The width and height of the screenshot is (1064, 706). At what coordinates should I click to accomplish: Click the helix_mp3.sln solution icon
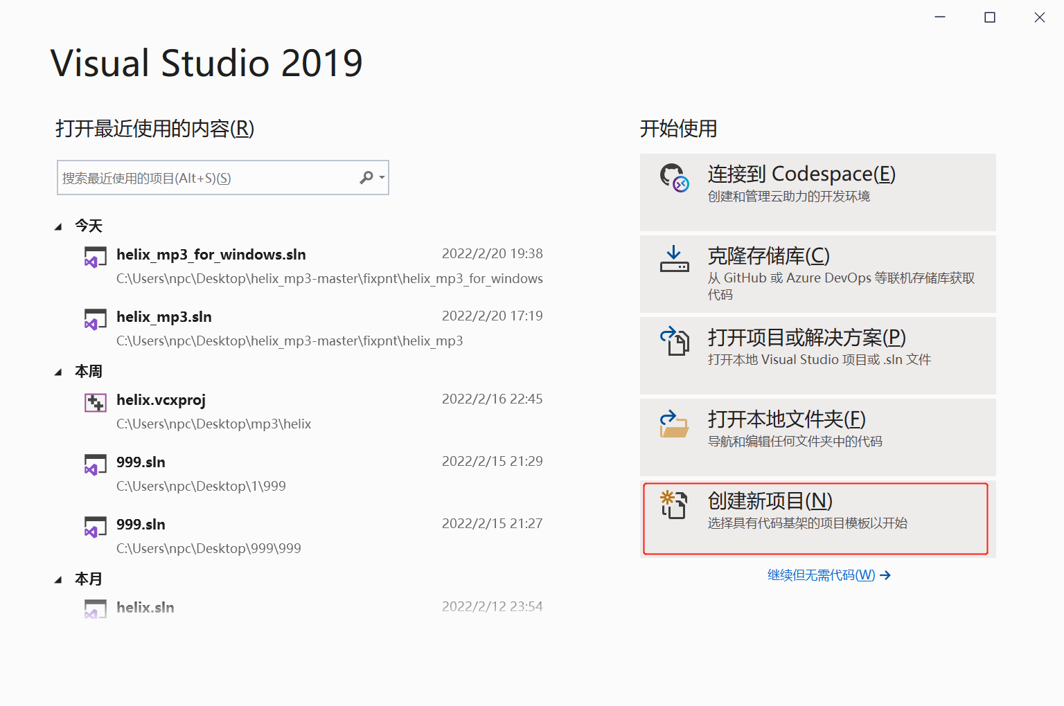(96, 319)
